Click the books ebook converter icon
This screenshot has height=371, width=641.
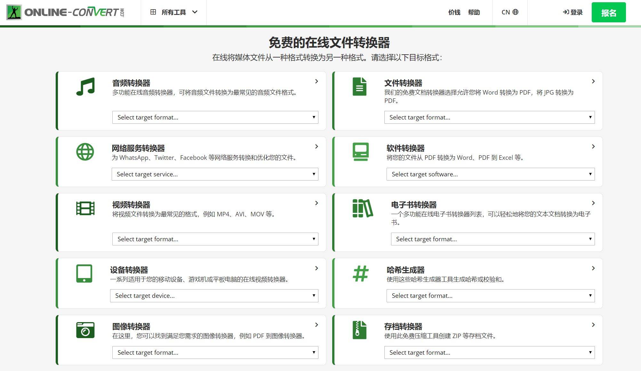point(363,208)
